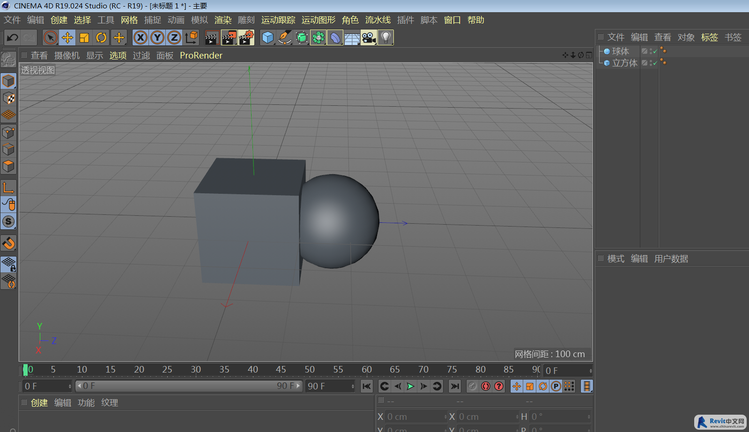This screenshot has width=749, height=432.
Task: Toggle Position keyframe recording icon
Action: coord(517,386)
